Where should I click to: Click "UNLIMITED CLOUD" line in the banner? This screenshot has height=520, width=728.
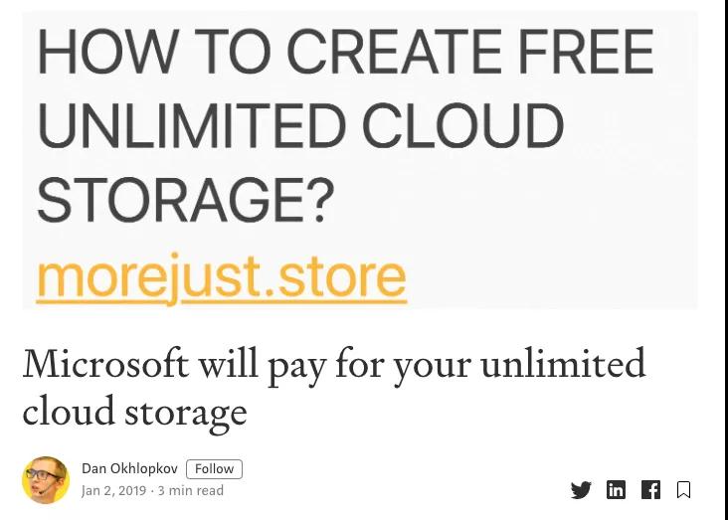click(x=299, y=126)
